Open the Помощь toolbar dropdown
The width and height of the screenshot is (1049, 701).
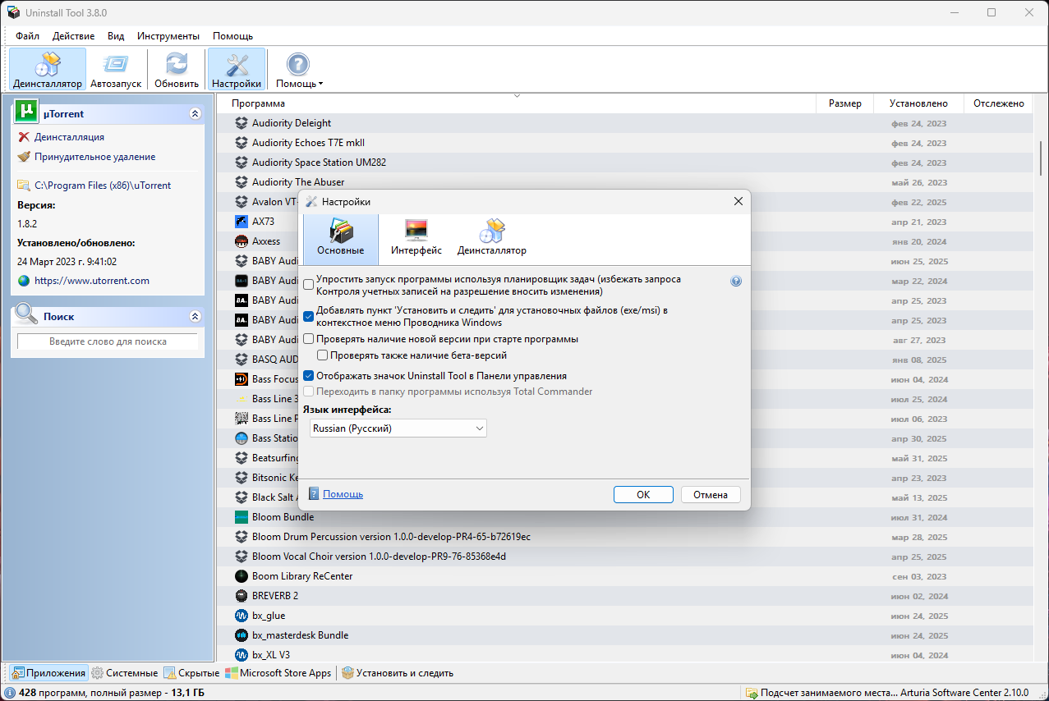[298, 69]
